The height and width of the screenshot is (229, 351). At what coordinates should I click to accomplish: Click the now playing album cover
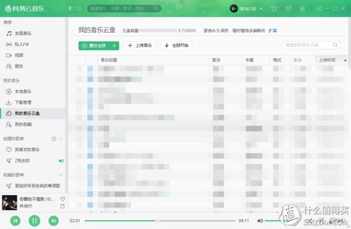(9, 203)
